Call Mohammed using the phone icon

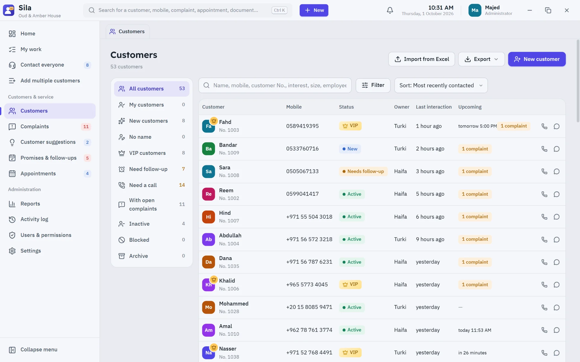point(544,307)
